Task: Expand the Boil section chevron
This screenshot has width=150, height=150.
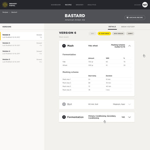Action: [130, 104]
